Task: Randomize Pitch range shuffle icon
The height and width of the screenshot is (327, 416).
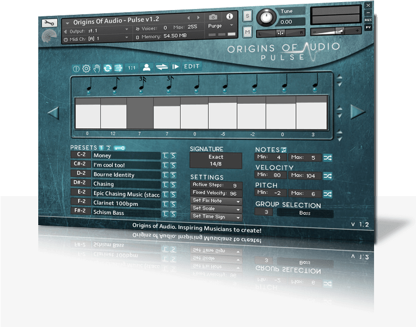Action: (327, 194)
